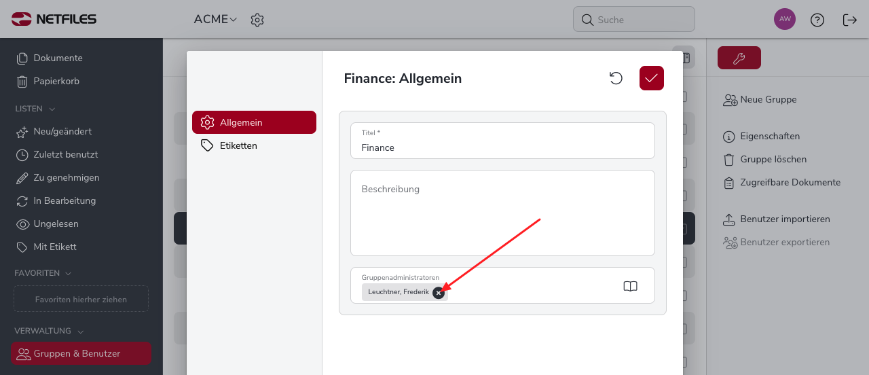Click into the Suche search box
The image size is (869, 375).
point(634,20)
